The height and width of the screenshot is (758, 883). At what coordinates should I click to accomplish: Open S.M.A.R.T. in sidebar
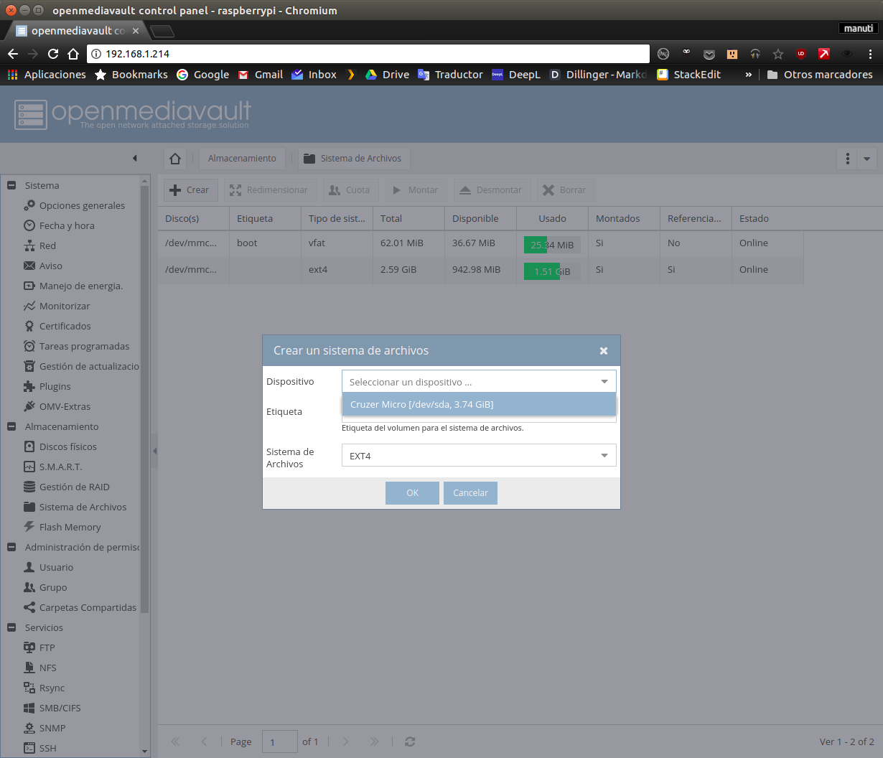[x=60, y=467]
